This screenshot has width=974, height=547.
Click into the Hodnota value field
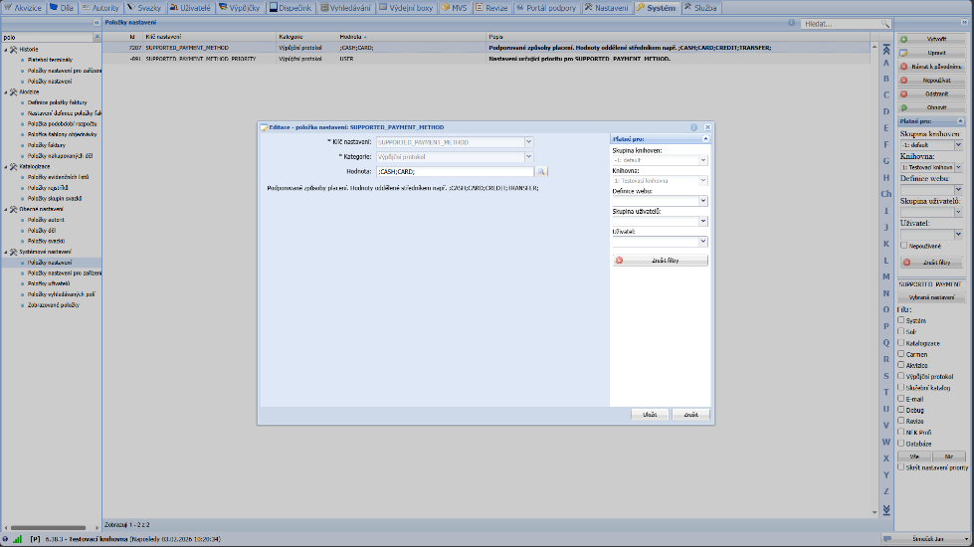pos(454,171)
